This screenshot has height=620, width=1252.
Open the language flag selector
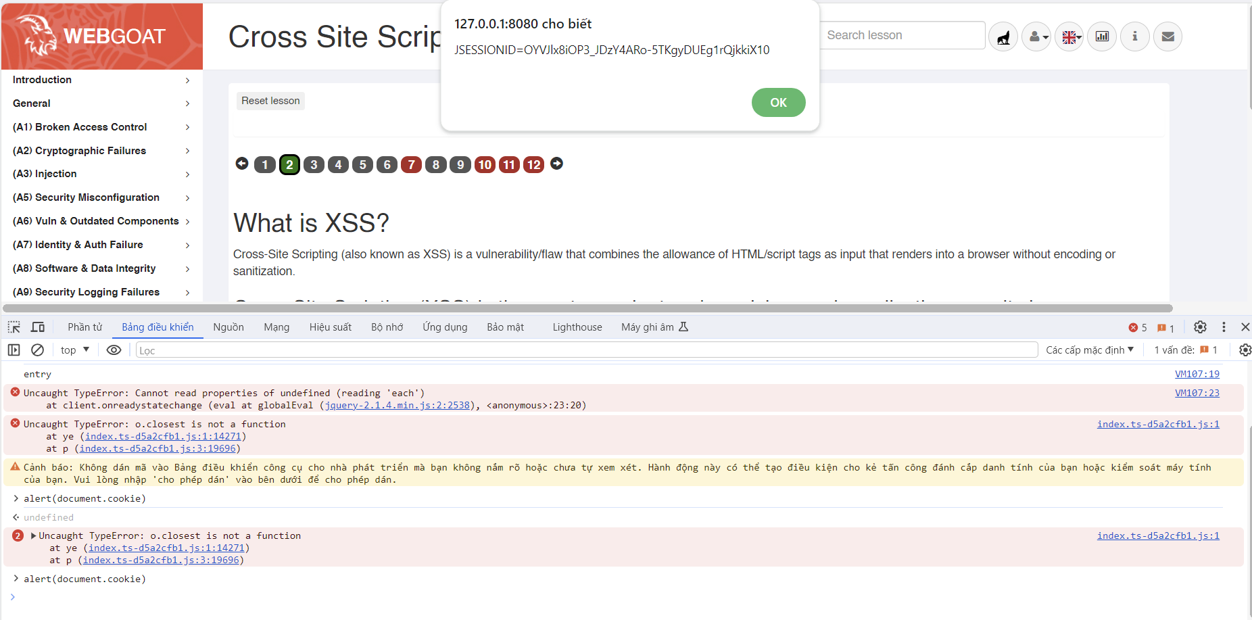pyautogui.click(x=1069, y=37)
